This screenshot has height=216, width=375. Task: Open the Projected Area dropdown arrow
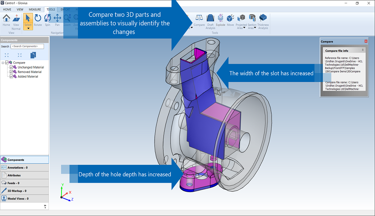[244, 28]
